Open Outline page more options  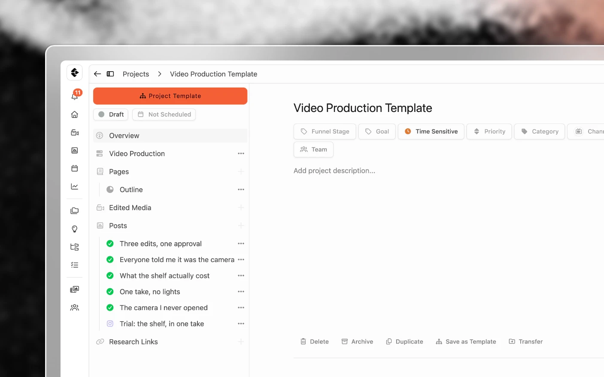click(241, 190)
